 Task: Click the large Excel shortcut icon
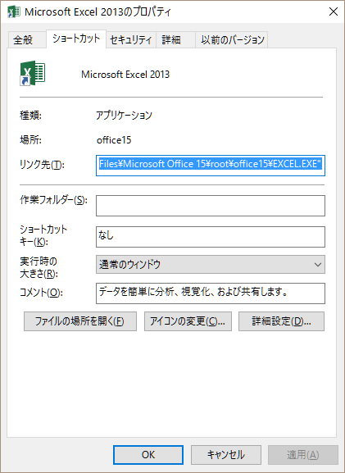click(33, 73)
